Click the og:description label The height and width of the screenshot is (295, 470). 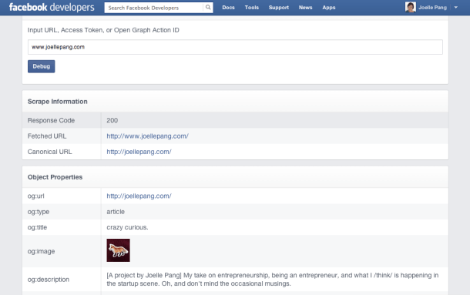[x=49, y=280]
